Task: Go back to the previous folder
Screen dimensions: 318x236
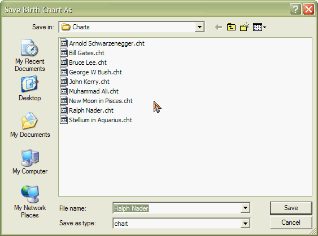Action: (219, 27)
